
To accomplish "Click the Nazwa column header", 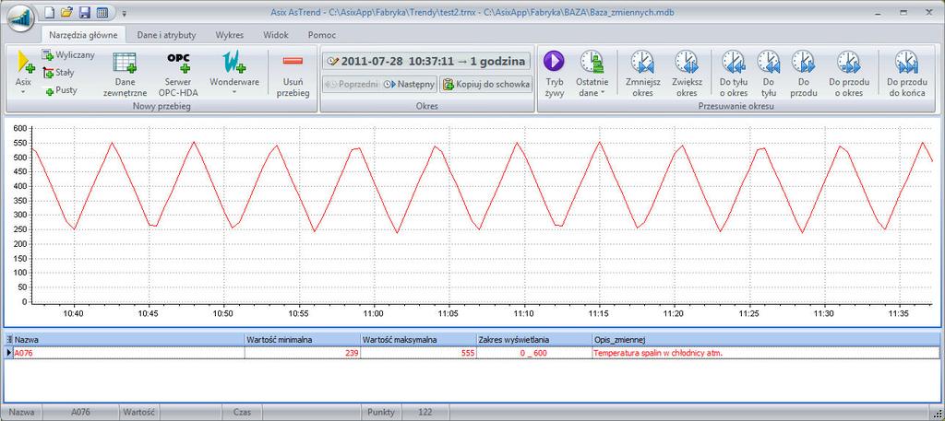I will pyautogui.click(x=129, y=341).
